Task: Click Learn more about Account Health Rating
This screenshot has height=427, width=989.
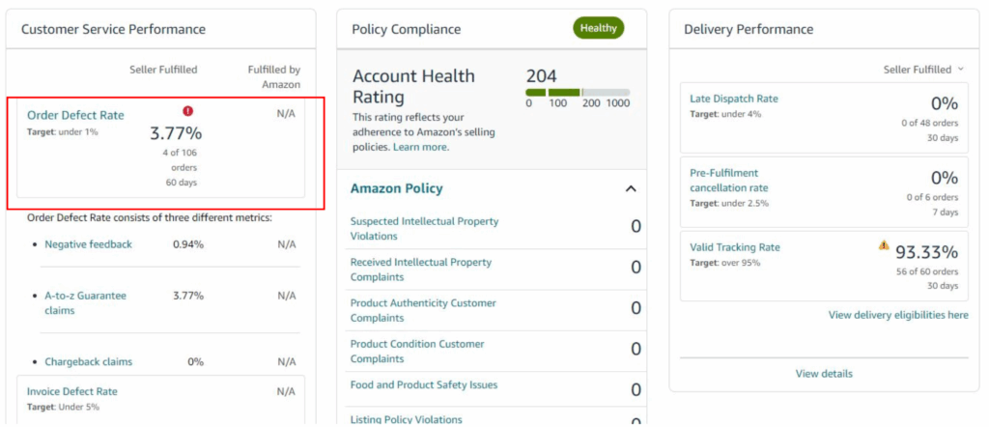Action: click(421, 147)
